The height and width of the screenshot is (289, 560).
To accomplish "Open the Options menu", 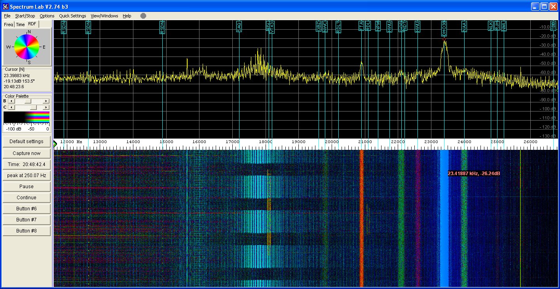I will coord(47,16).
